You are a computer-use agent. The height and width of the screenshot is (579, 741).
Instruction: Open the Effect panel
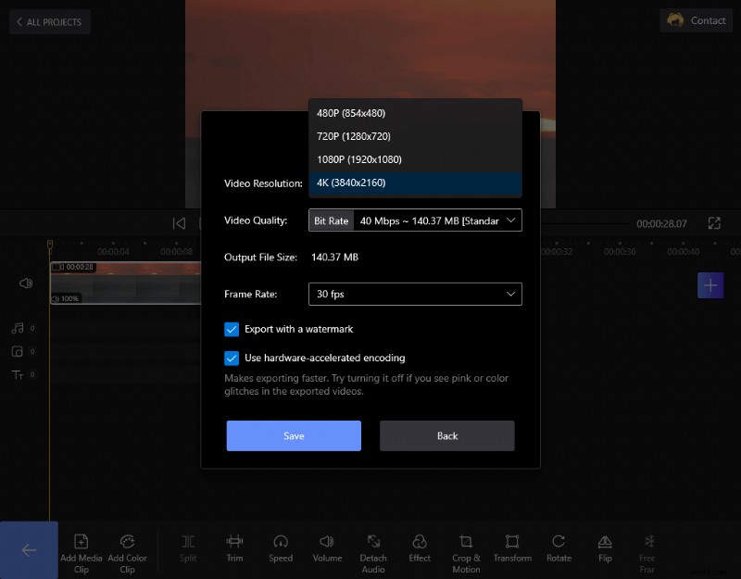tap(420, 549)
